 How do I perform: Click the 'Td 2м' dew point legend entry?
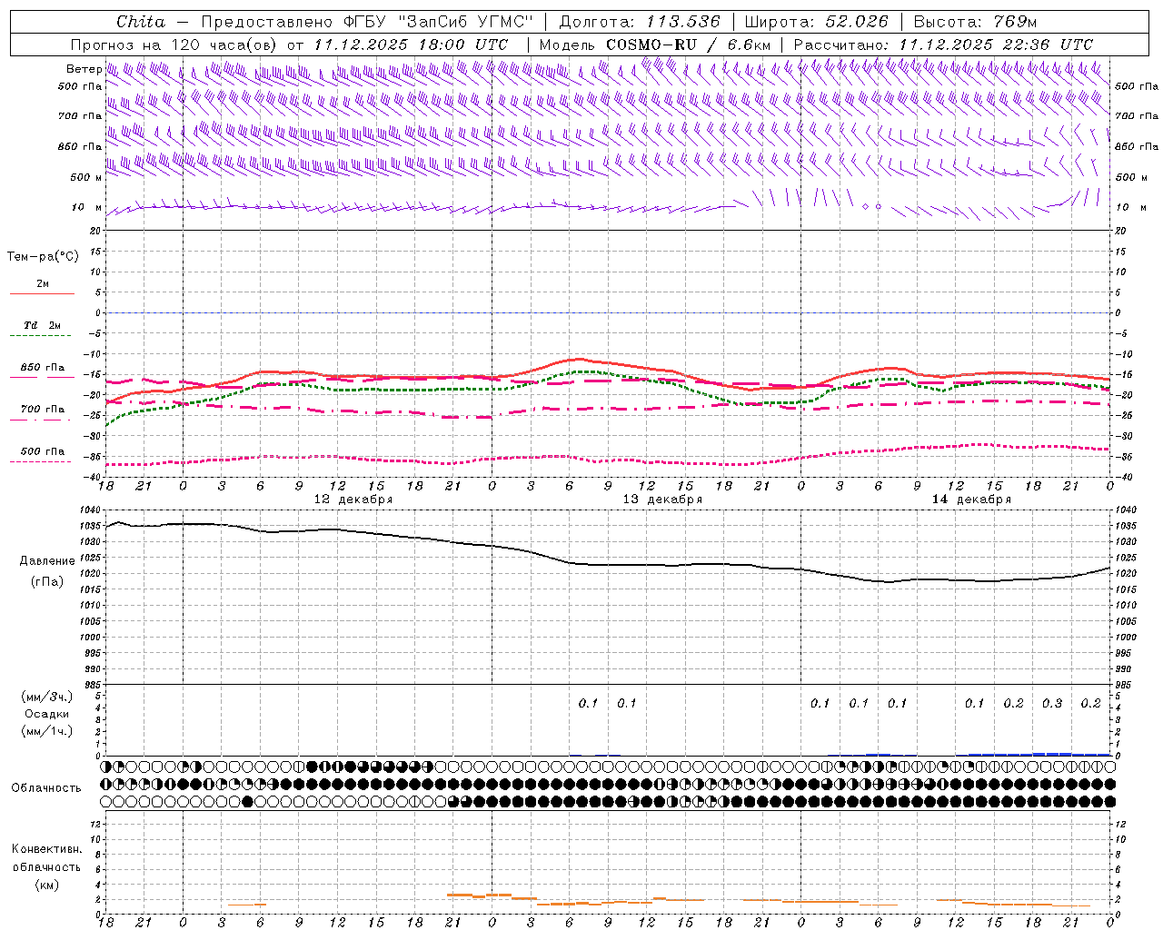click(x=42, y=325)
